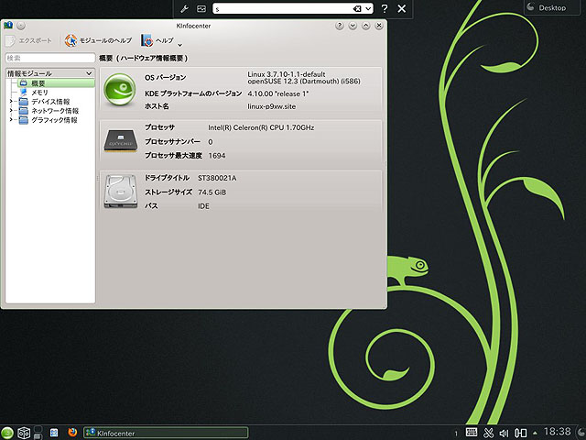586x440 pixels.
Task: Click the titlebar context help button
Action: click(x=340, y=26)
